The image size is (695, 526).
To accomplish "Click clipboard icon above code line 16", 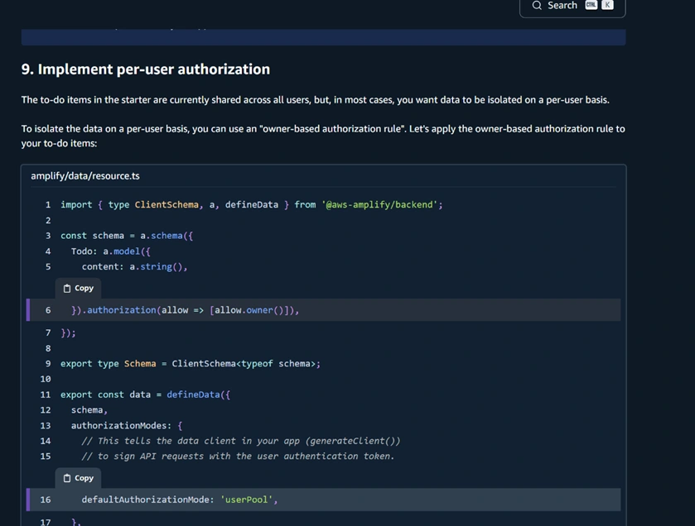I will [68, 478].
